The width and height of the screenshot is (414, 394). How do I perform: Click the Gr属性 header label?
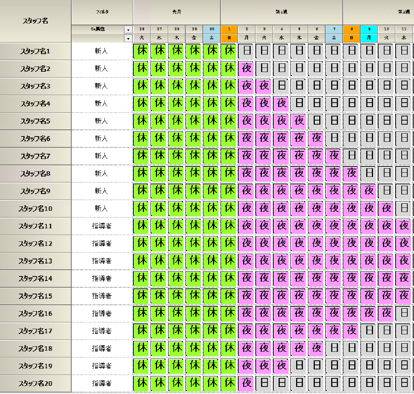(98, 29)
